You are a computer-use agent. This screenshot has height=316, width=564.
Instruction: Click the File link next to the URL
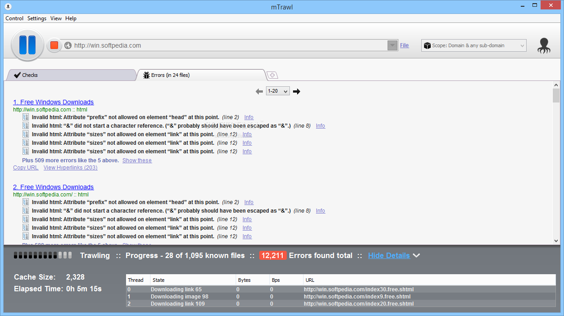tap(404, 45)
